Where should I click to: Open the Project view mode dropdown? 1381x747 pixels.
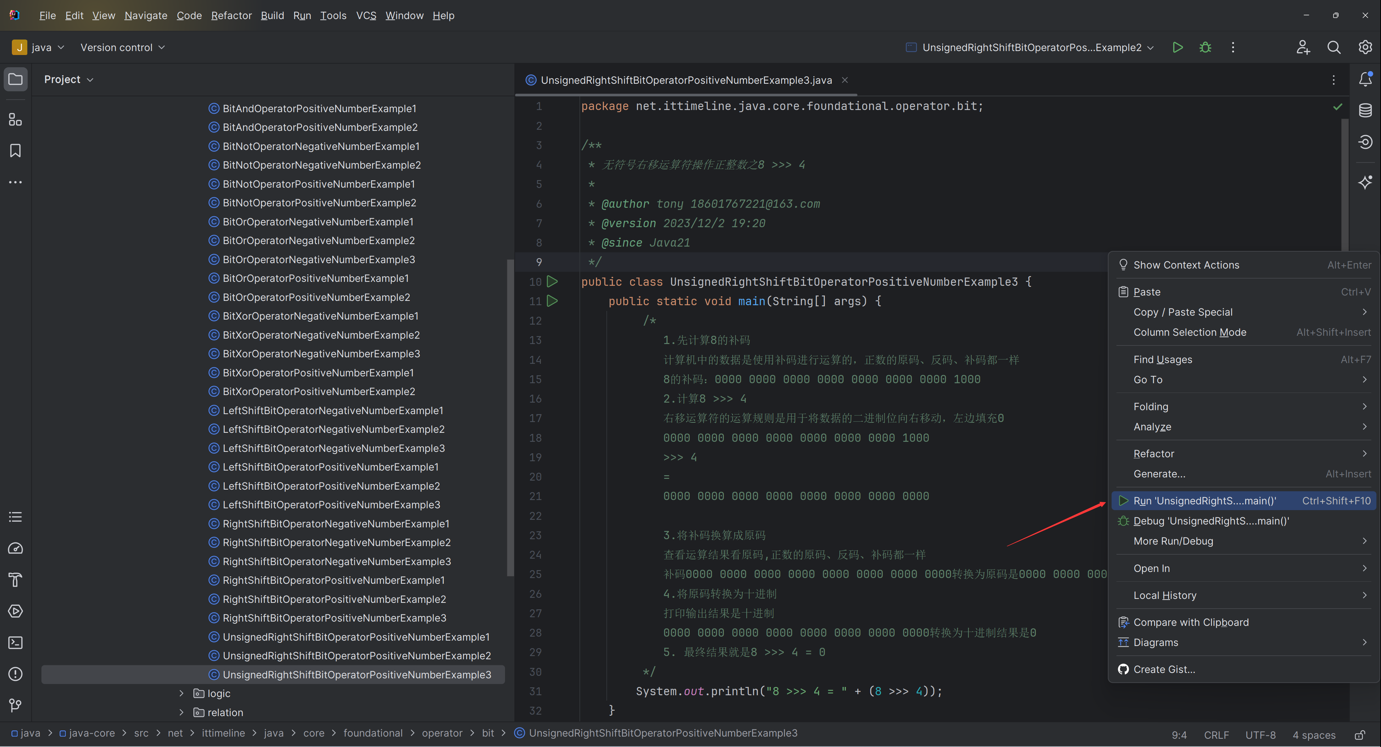pyautogui.click(x=69, y=79)
